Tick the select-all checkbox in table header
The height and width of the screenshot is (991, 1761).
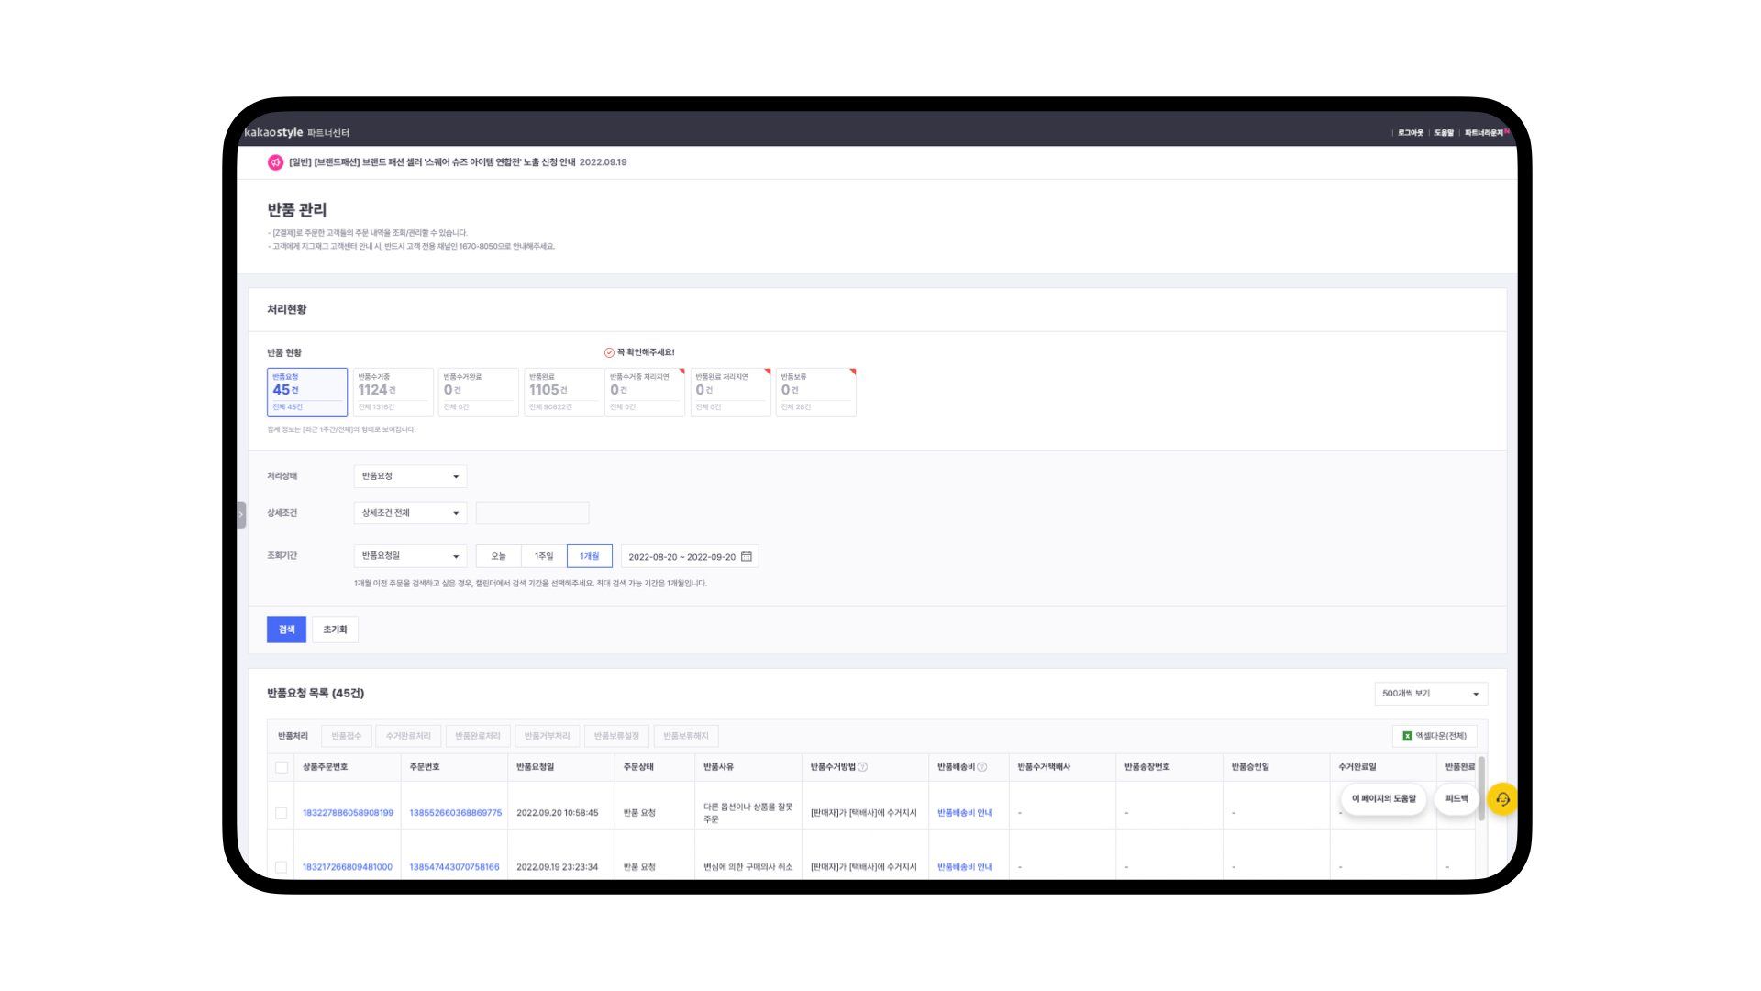282,767
